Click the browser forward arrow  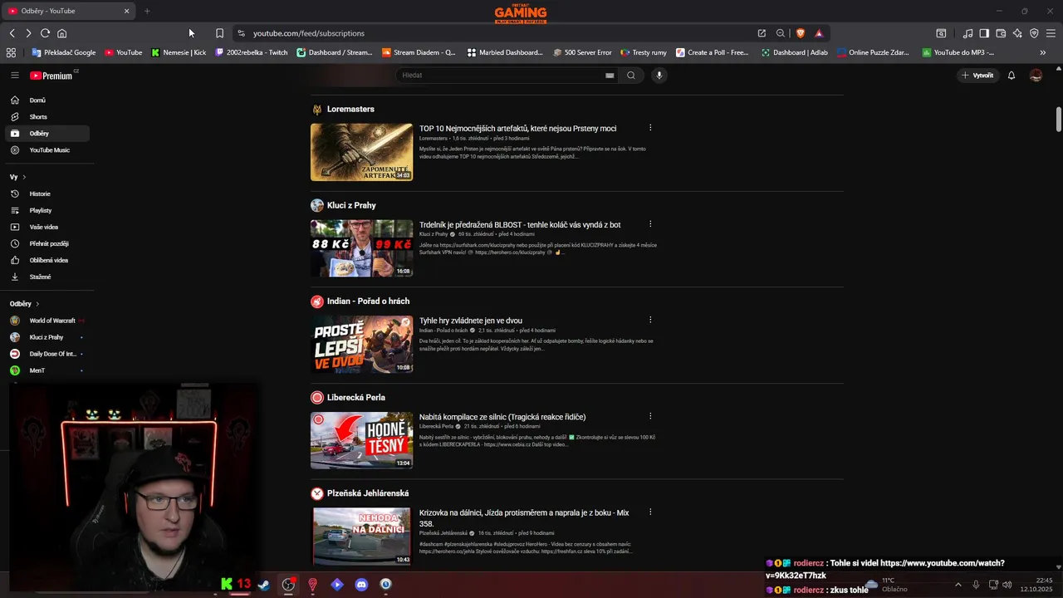28,33
